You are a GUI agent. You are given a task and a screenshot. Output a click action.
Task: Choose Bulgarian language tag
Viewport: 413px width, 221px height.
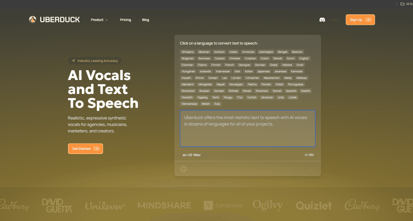[188, 59]
